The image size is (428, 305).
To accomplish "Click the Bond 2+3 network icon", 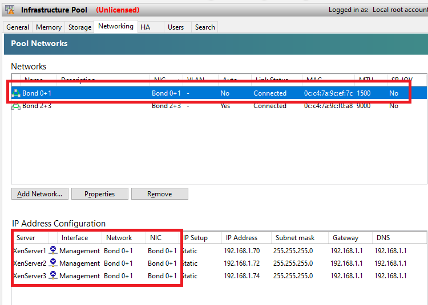I will 16,106.
